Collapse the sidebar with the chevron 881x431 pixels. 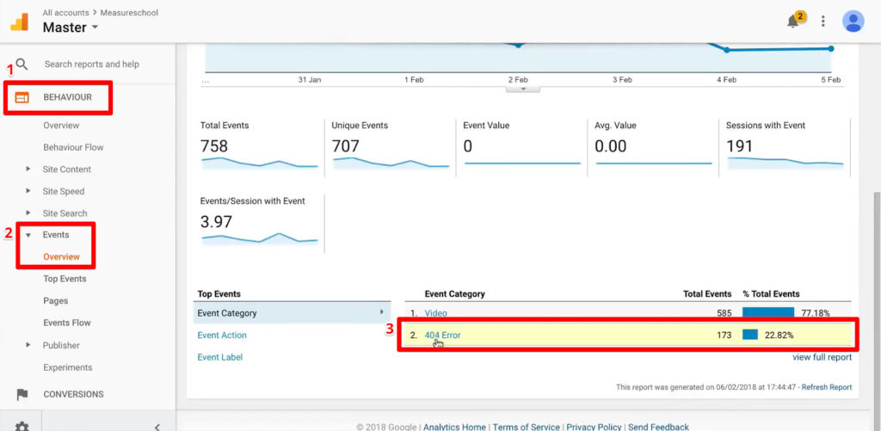[x=158, y=427]
